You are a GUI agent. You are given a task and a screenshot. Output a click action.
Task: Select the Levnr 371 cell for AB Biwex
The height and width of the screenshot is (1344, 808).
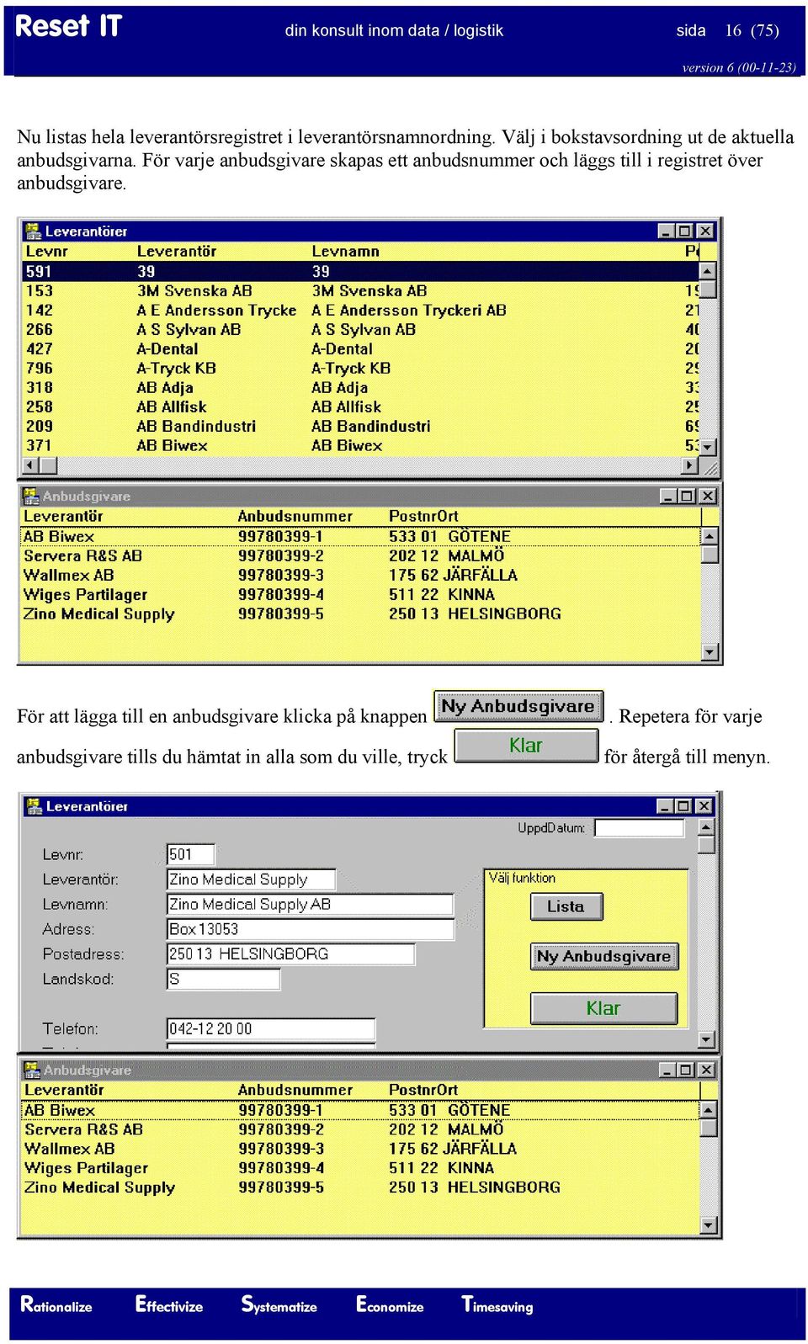pyautogui.click(x=39, y=445)
